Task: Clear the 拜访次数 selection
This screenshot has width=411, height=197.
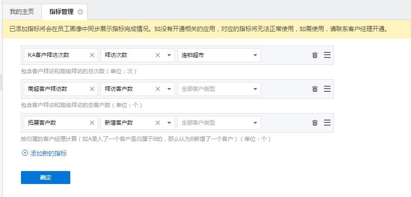Action: point(158,55)
